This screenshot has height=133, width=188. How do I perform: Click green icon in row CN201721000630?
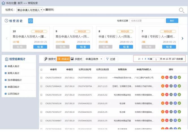pyautogui.click(x=179, y=78)
